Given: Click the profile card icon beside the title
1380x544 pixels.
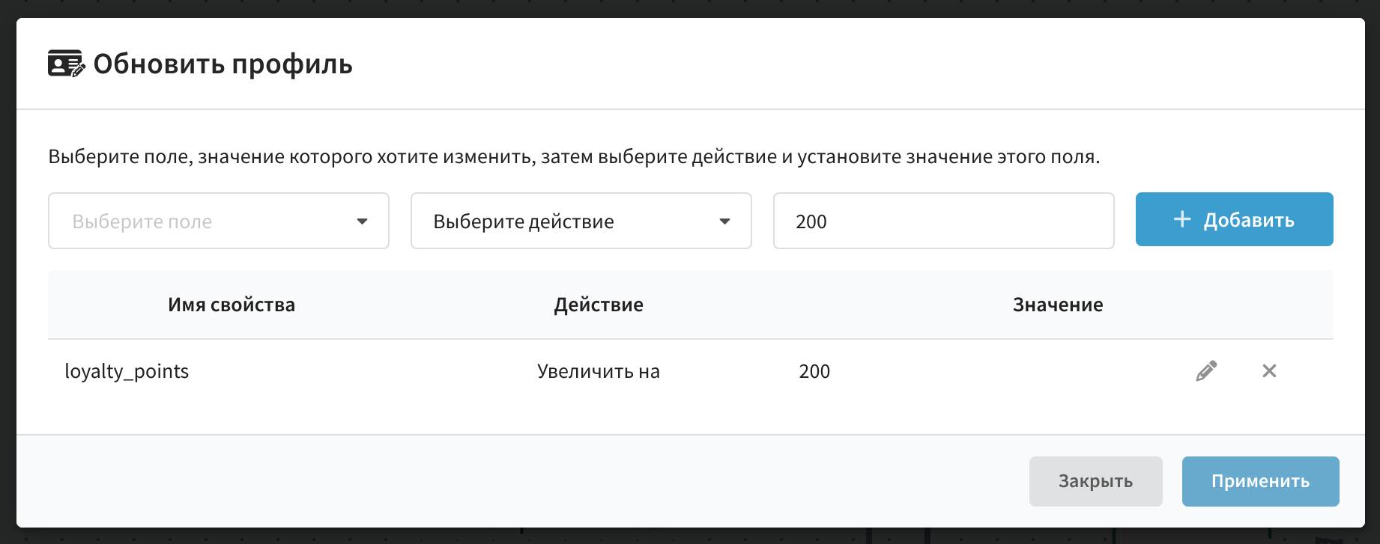Looking at the screenshot, I should pos(67,64).
